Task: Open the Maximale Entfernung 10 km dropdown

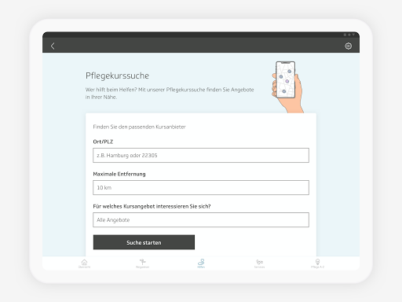Action: pos(201,187)
